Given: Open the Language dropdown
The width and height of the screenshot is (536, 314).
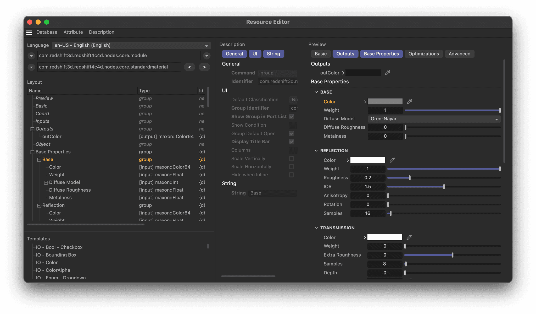Looking at the screenshot, I should pos(131,45).
